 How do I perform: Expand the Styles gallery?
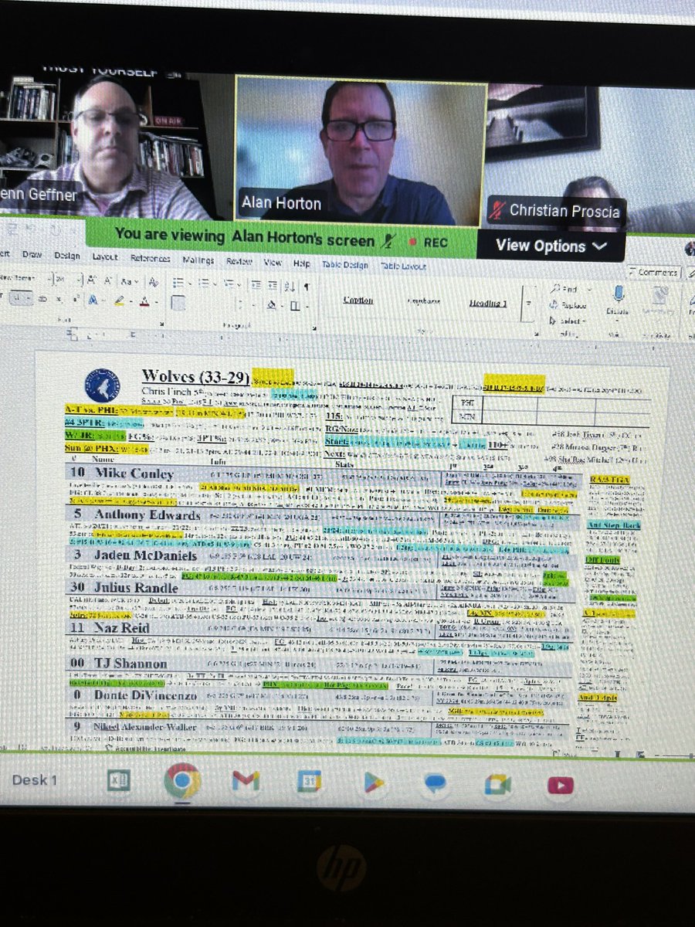click(529, 304)
